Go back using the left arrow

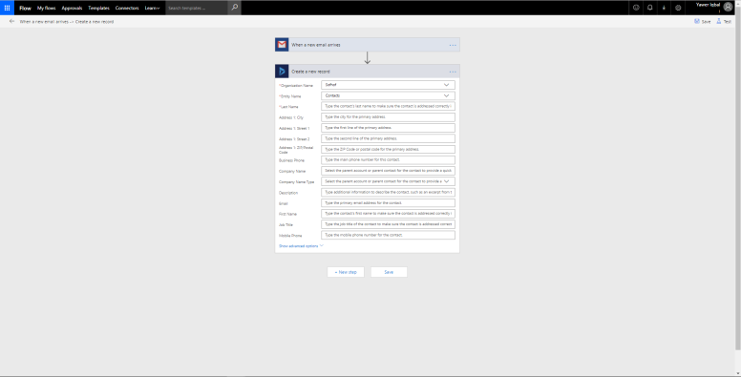point(11,21)
